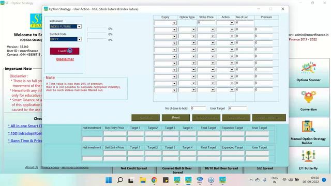Open the 2/1 Butterfly icon in the main window
The width and height of the screenshot is (331, 186).
tap(308, 156)
